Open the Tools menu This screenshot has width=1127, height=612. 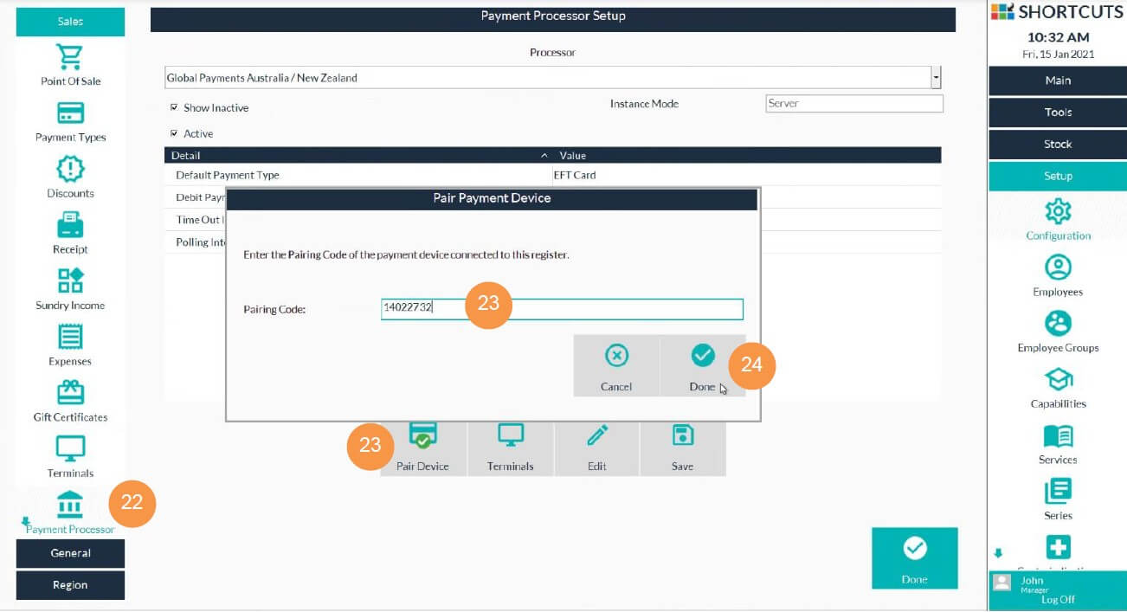1057,113
